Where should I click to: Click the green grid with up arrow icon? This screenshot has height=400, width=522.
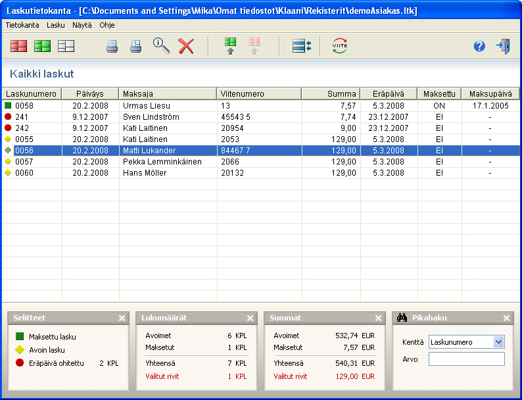(230, 46)
